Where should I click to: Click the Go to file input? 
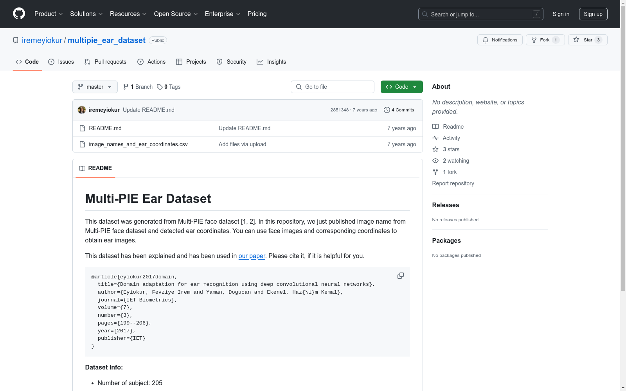333,87
